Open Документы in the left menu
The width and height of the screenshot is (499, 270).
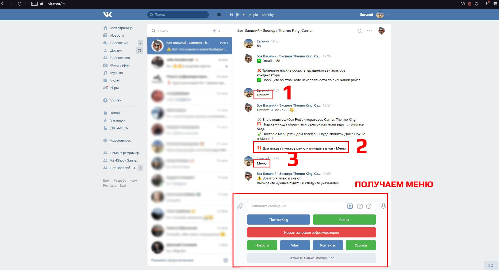[x=119, y=128]
